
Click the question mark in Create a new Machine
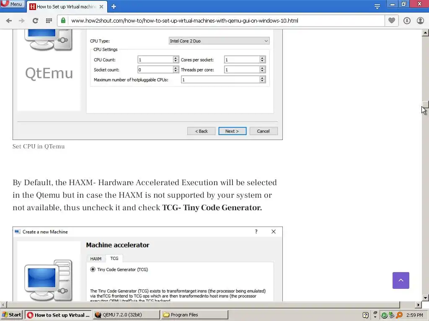pyautogui.click(x=256, y=232)
